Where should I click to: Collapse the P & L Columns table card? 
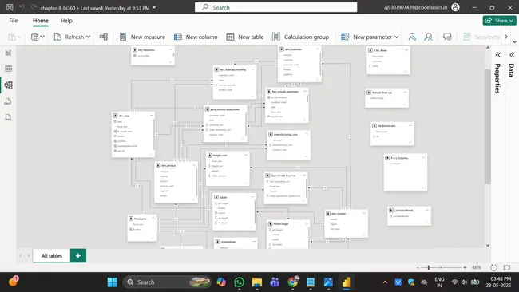coord(423,187)
